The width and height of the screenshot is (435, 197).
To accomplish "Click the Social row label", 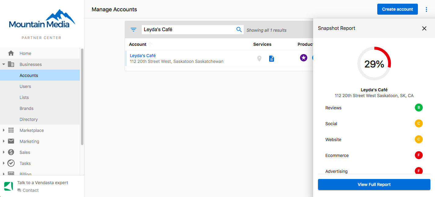I will [331, 124].
